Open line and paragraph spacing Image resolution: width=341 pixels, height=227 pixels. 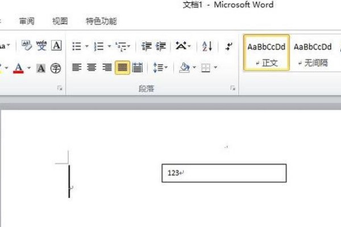coord(158,68)
